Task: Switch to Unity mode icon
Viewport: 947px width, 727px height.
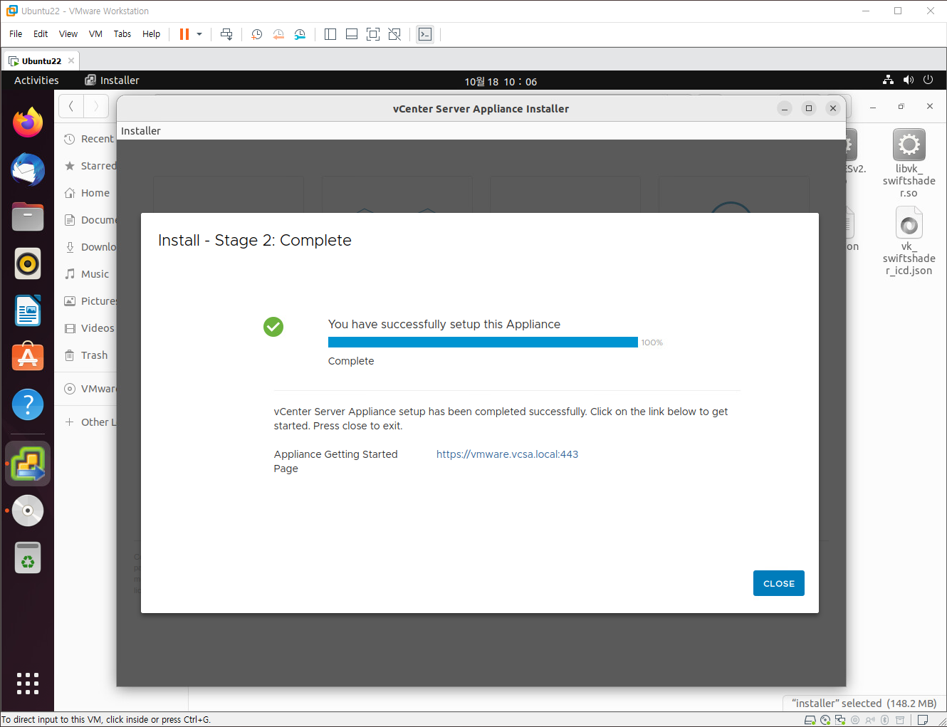Action: click(394, 34)
